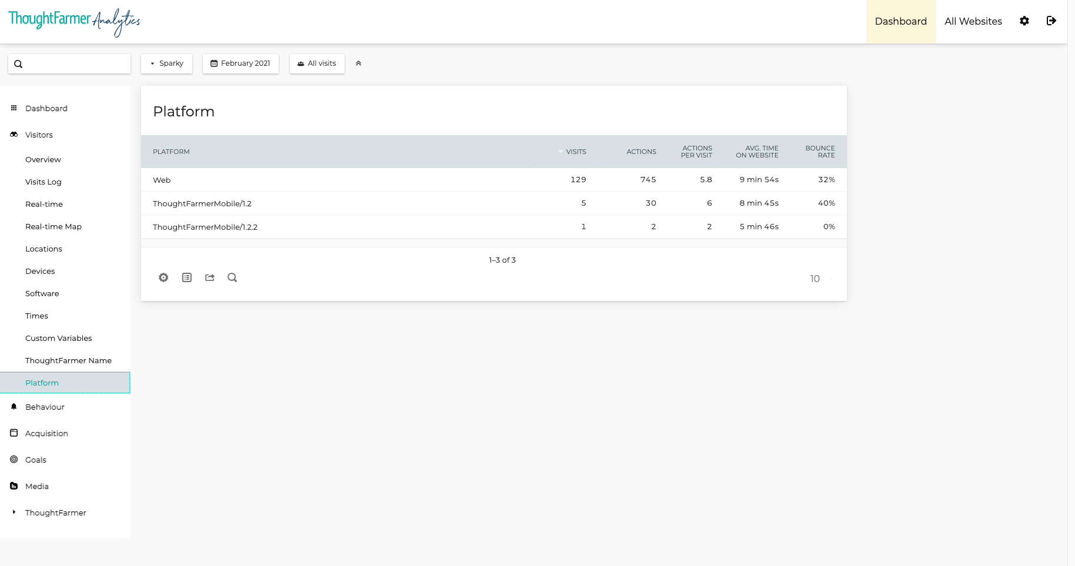
Task: Click the search magnifier in sidebar search box
Action: [x=18, y=64]
